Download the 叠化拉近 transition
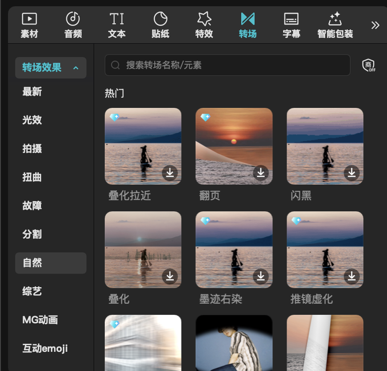The image size is (387, 371). [170, 173]
